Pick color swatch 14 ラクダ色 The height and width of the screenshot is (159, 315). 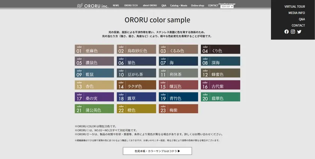click(136, 85)
